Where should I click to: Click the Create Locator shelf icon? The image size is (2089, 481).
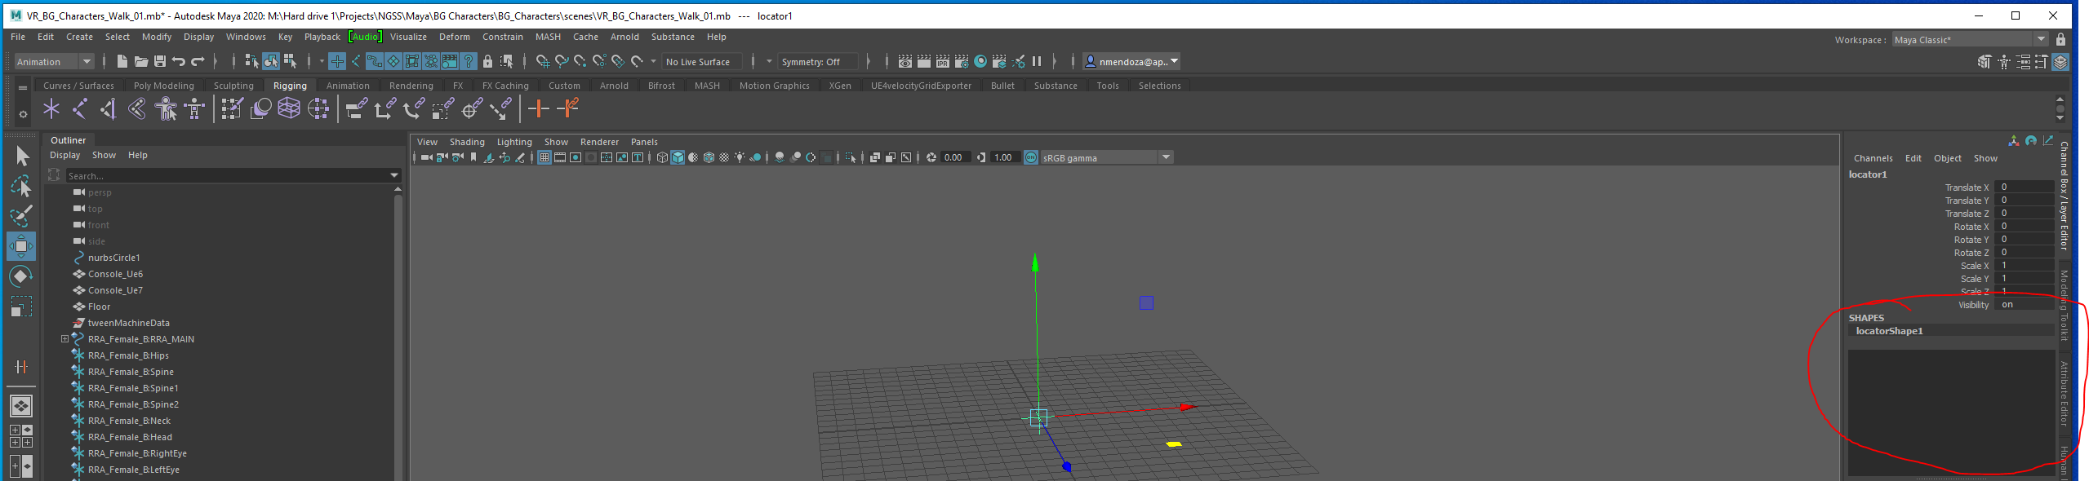(x=51, y=108)
